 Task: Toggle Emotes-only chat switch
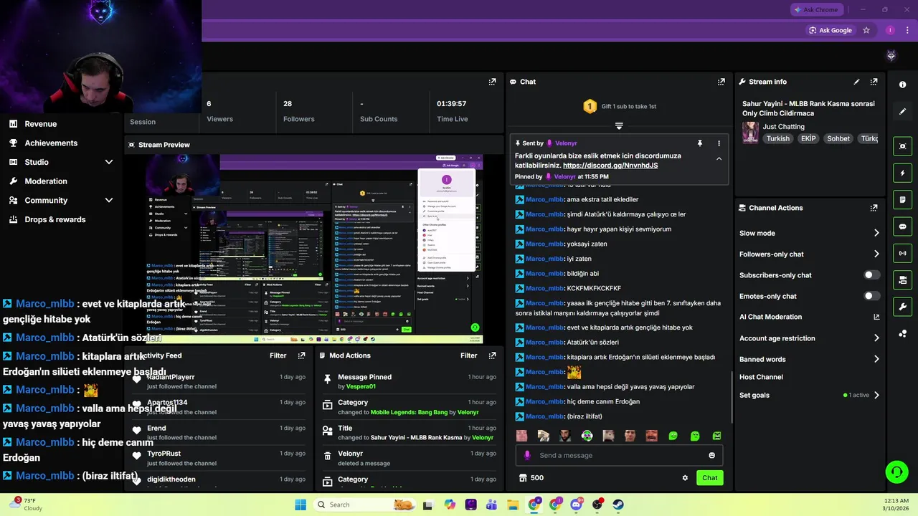tap(871, 296)
